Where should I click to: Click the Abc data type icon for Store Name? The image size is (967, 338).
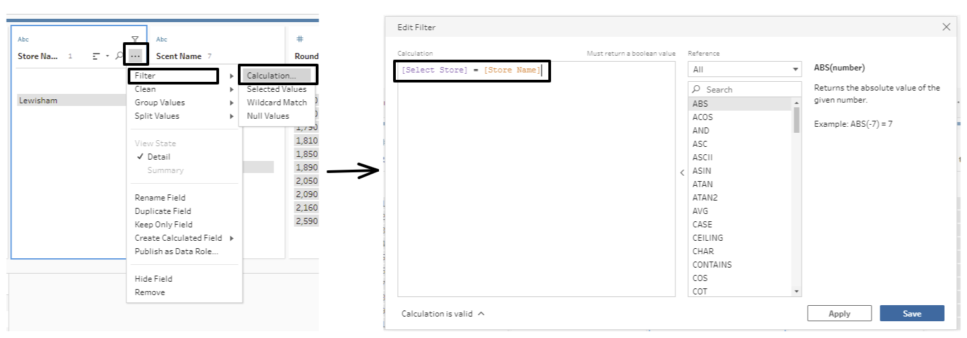click(x=24, y=40)
